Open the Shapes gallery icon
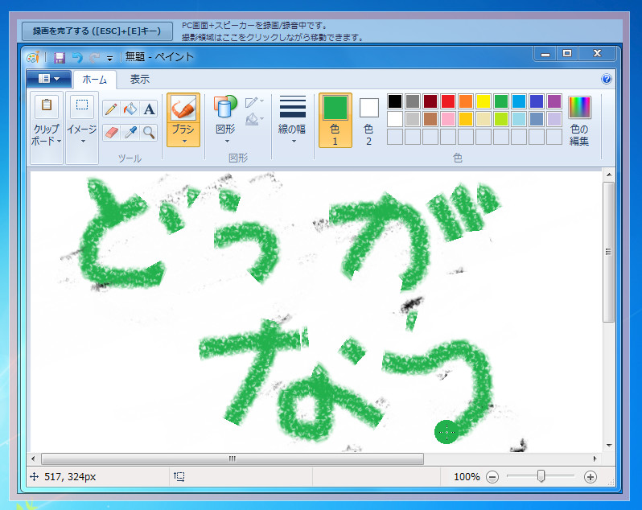Viewport: 642px width, 510px height. tap(225, 107)
